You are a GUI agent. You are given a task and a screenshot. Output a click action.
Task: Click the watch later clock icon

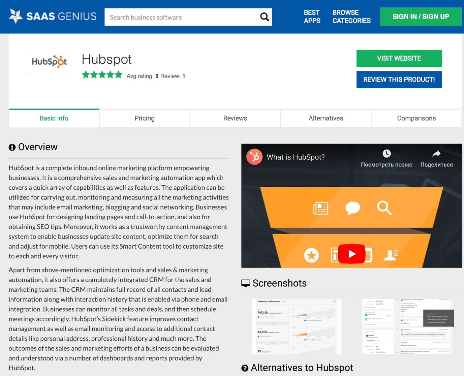pos(386,154)
